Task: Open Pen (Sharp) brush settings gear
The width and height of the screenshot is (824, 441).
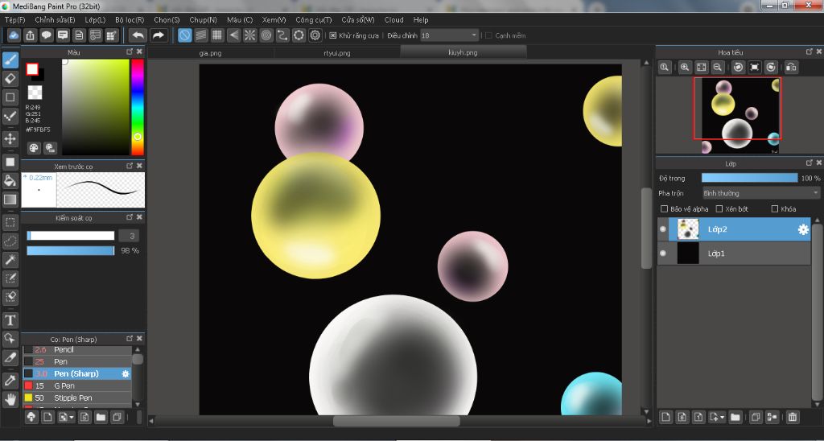Action: [x=125, y=373]
